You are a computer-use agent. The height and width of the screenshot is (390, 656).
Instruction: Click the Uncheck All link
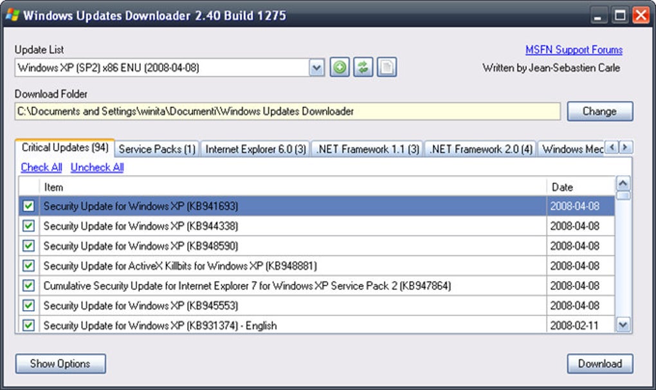[97, 167]
